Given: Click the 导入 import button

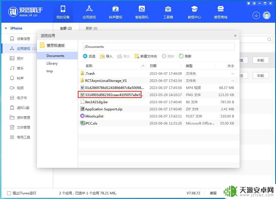Looking at the screenshot, I should (x=106, y=56).
